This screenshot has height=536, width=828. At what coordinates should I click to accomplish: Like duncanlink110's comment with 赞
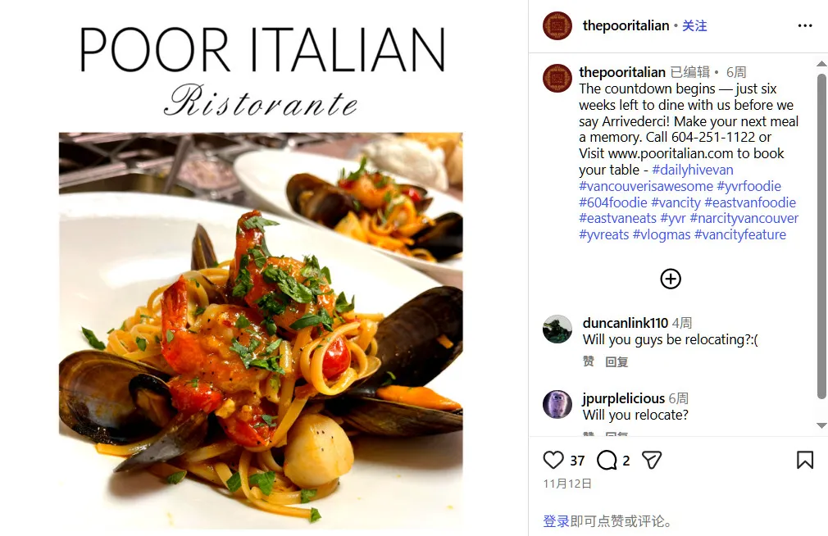click(x=589, y=361)
